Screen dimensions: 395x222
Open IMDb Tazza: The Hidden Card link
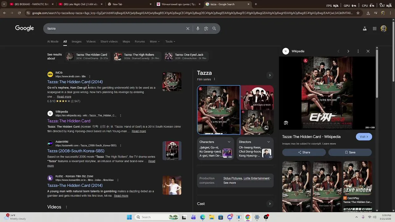(75, 82)
